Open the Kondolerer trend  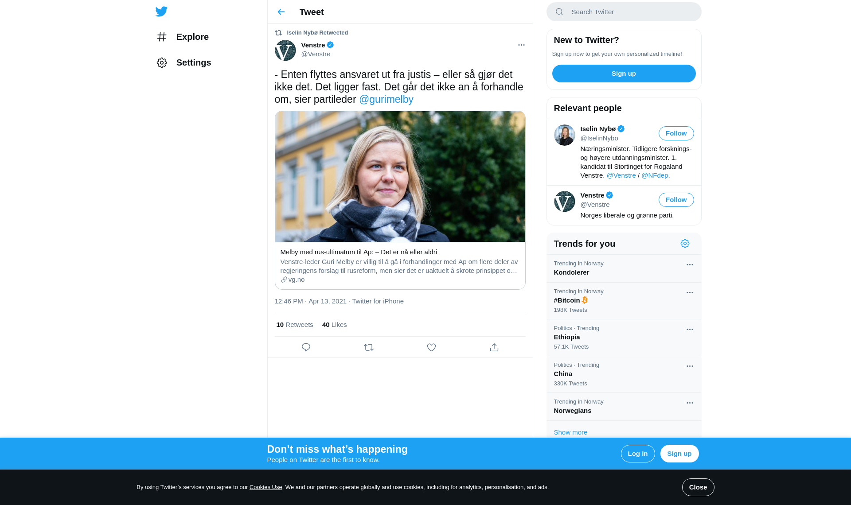pyautogui.click(x=624, y=268)
